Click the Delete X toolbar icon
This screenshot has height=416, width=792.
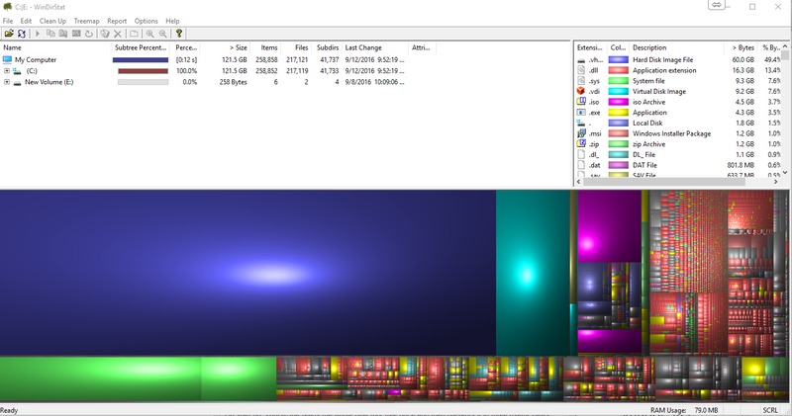pos(118,34)
